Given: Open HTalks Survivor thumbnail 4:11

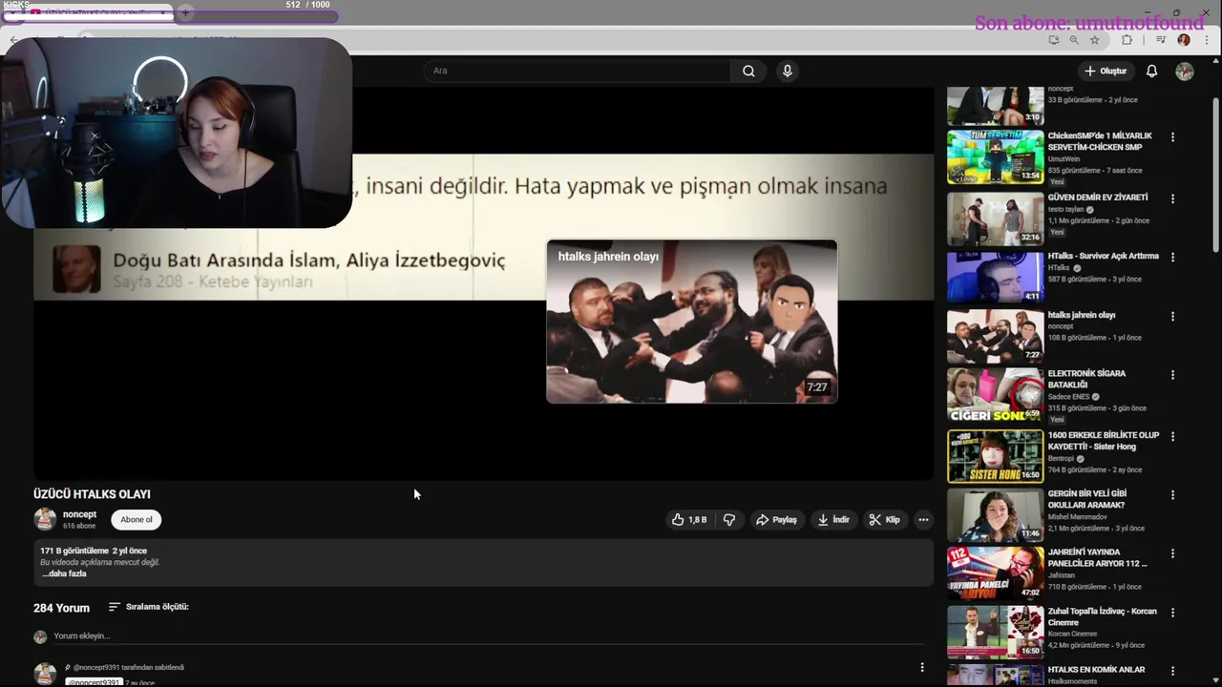Looking at the screenshot, I should (995, 277).
